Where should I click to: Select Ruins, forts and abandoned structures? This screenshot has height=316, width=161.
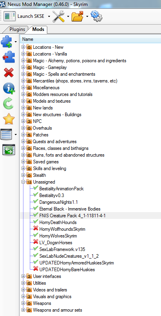coord(69,155)
